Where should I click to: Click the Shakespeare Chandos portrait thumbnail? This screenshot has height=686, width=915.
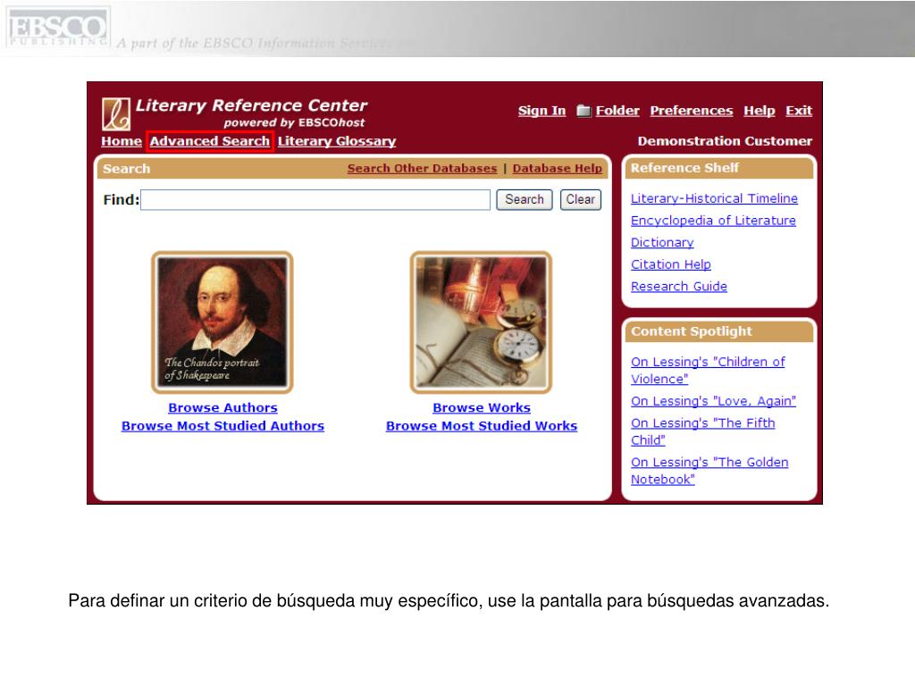click(x=222, y=322)
